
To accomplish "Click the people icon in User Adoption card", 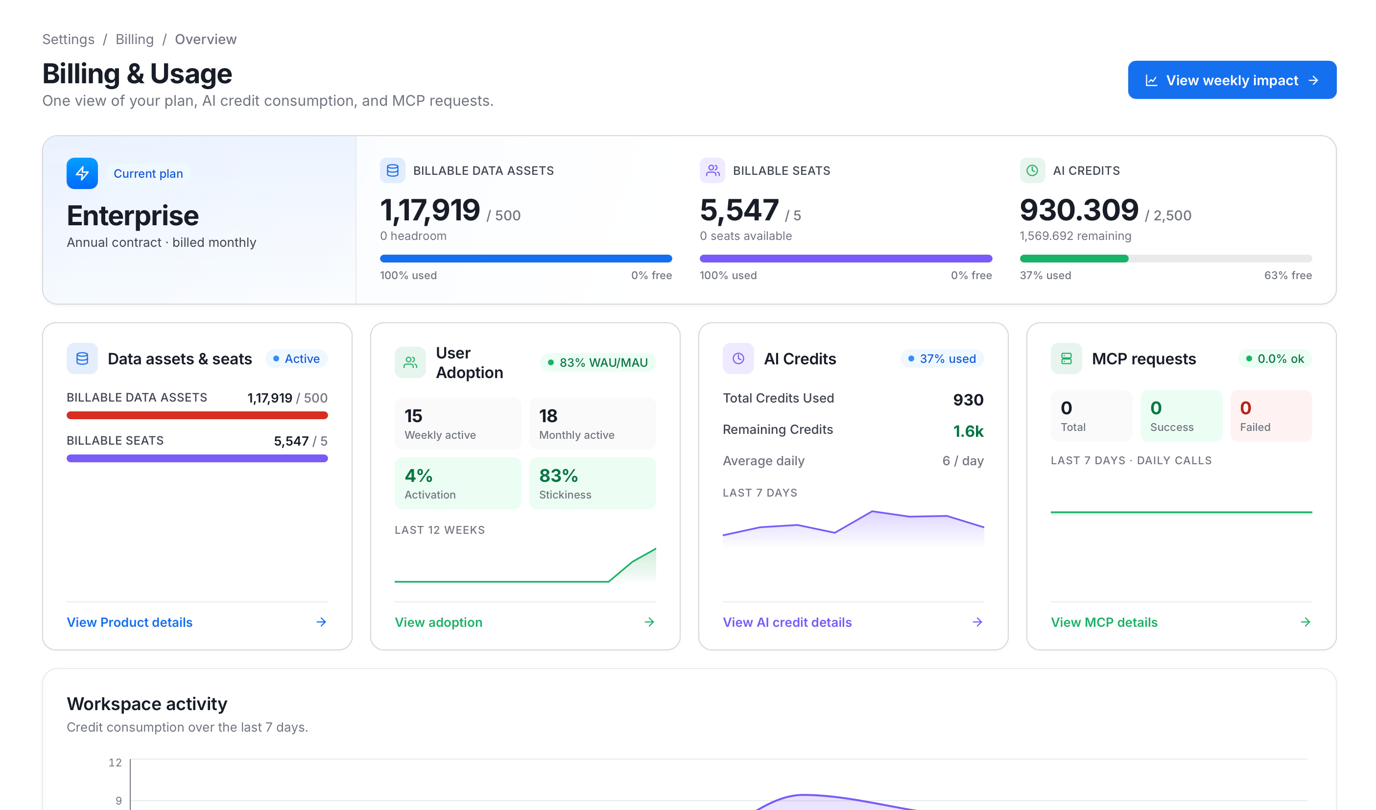I will point(410,362).
